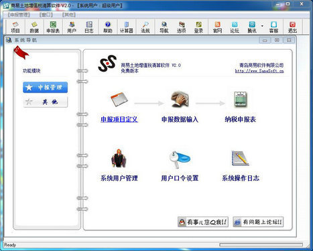Screen dimensions: 313x251
Task: Launch the 计算器 calculator tool
Action: pos(127,27)
